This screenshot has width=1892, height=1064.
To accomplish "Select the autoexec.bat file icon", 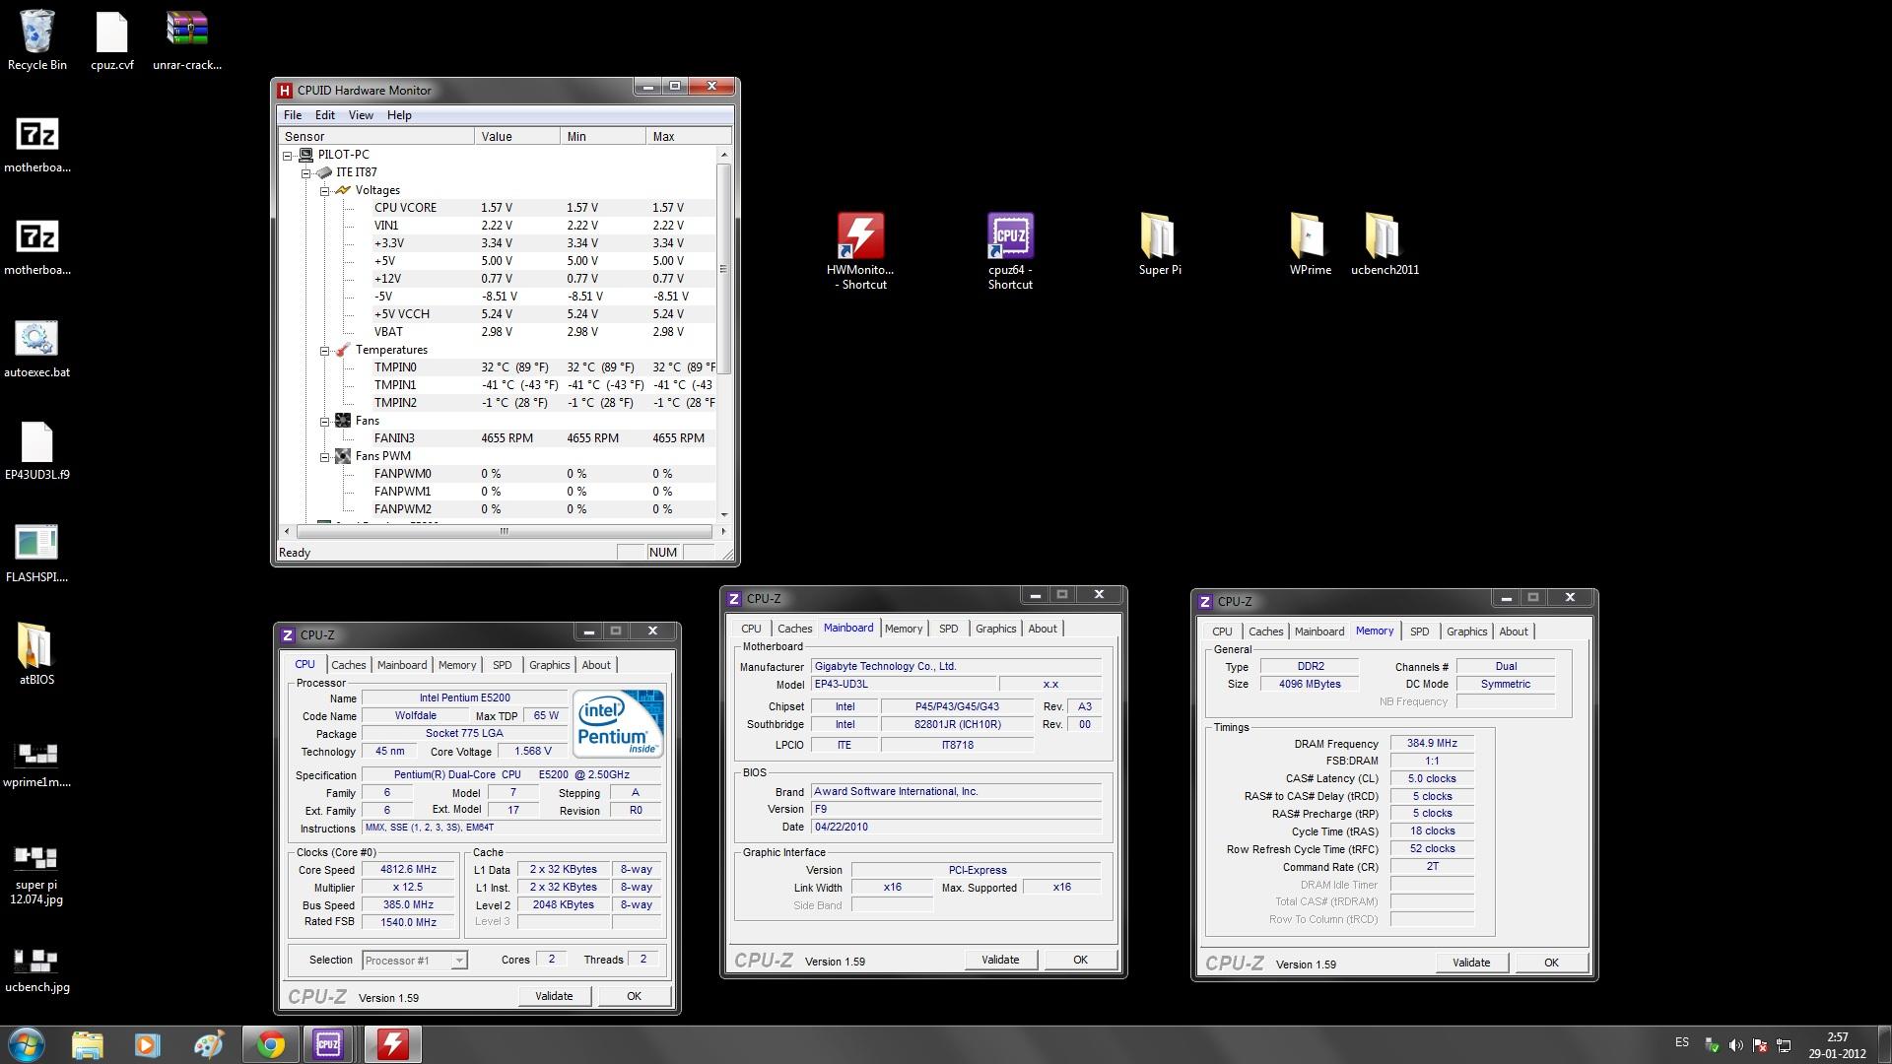I will coord(37,349).
